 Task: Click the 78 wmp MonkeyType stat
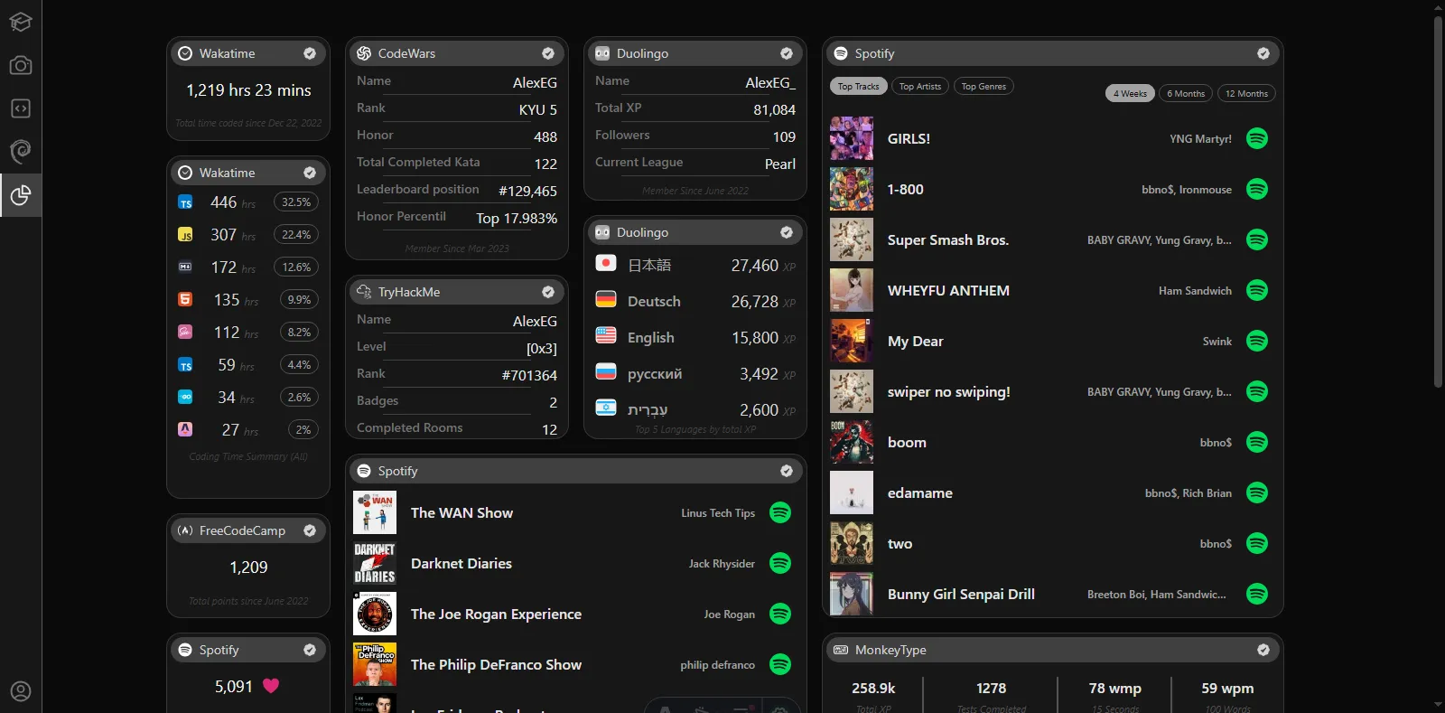click(1114, 688)
